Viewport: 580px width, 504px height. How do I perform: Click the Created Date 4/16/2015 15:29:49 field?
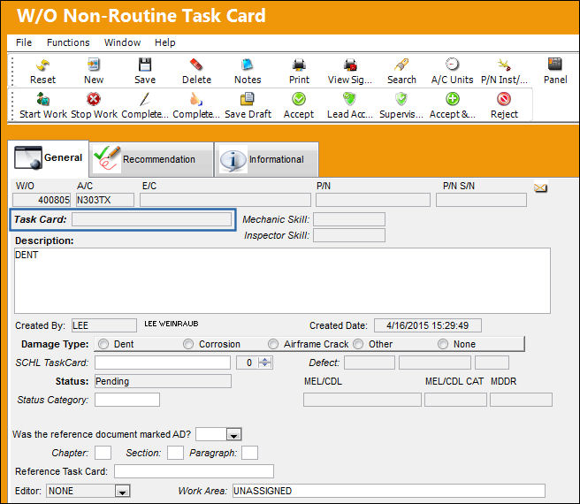[428, 325]
